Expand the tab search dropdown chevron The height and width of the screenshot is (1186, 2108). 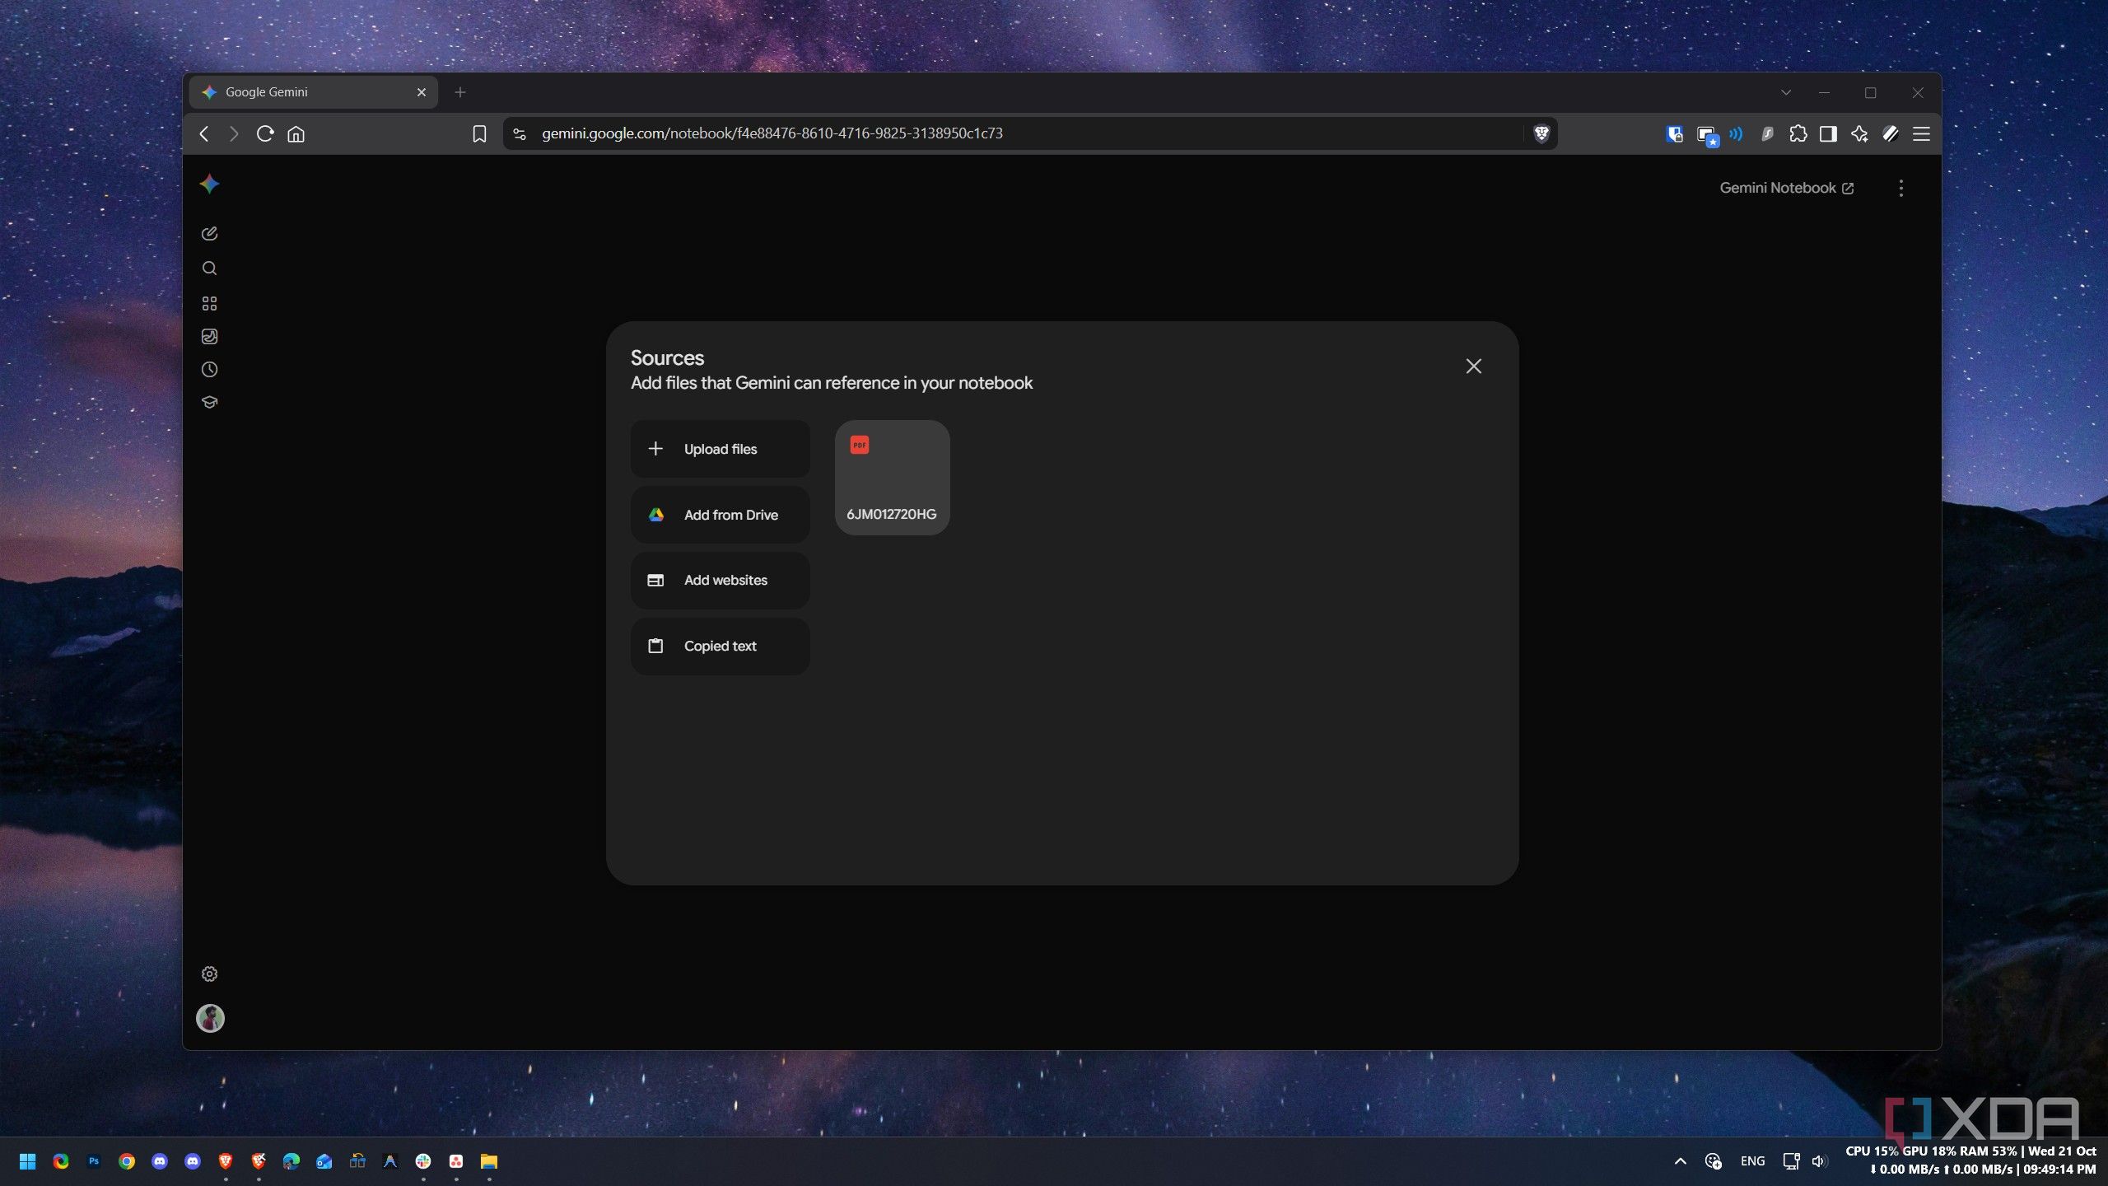[1786, 92]
